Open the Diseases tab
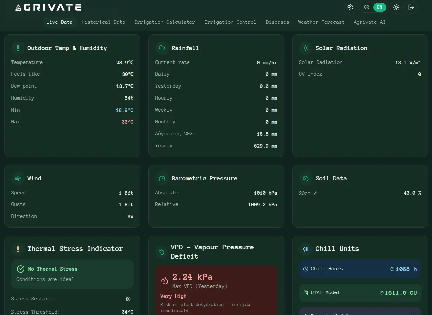 click(277, 22)
